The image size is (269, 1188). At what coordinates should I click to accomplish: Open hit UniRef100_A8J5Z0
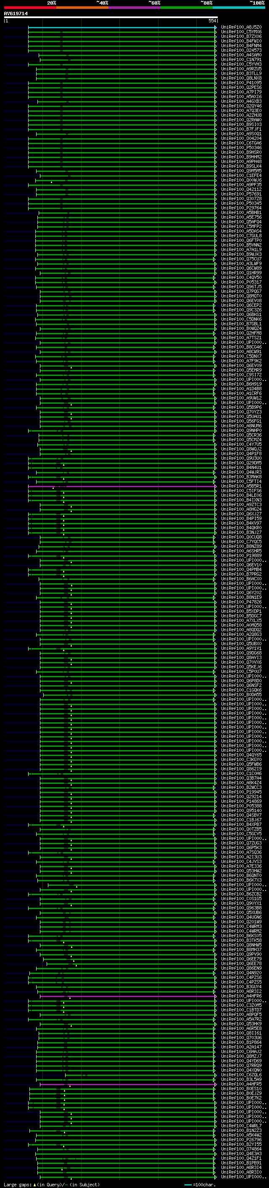(x=241, y=27)
